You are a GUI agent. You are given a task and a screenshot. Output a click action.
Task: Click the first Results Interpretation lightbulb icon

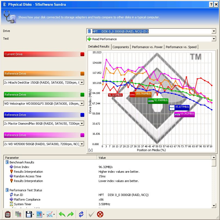pos(11,171)
